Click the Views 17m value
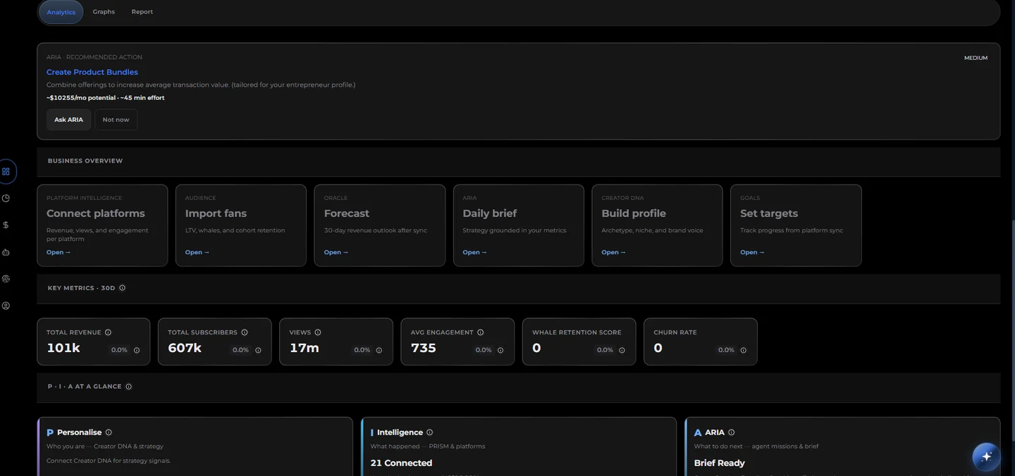This screenshot has height=476, width=1015. 304,348
